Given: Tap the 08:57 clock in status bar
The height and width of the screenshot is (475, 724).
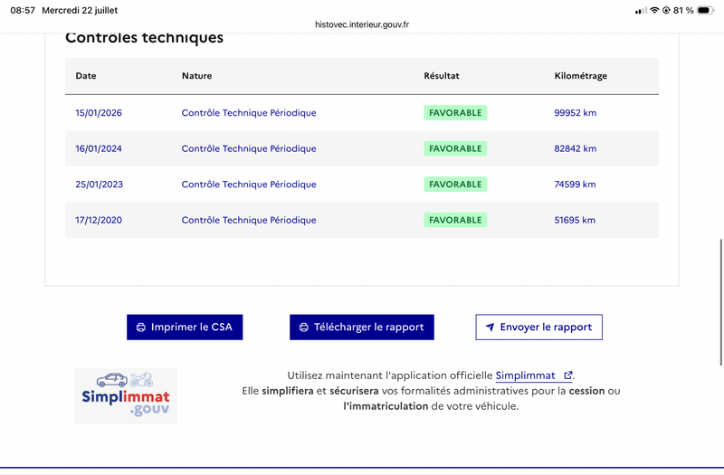Looking at the screenshot, I should (23, 10).
